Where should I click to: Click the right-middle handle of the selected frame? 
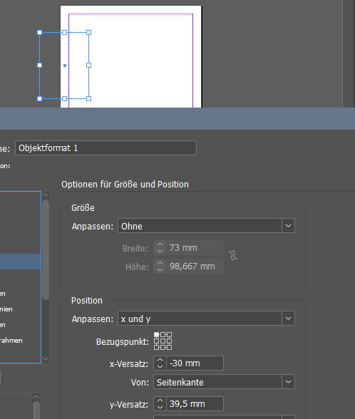pyautogui.click(x=88, y=66)
